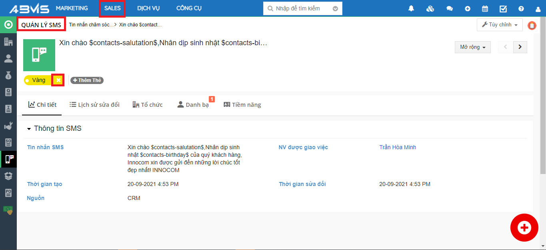Viewport: 546px width, 250px height.
Task: Click the orange clipboard icon
Action: point(532,25)
